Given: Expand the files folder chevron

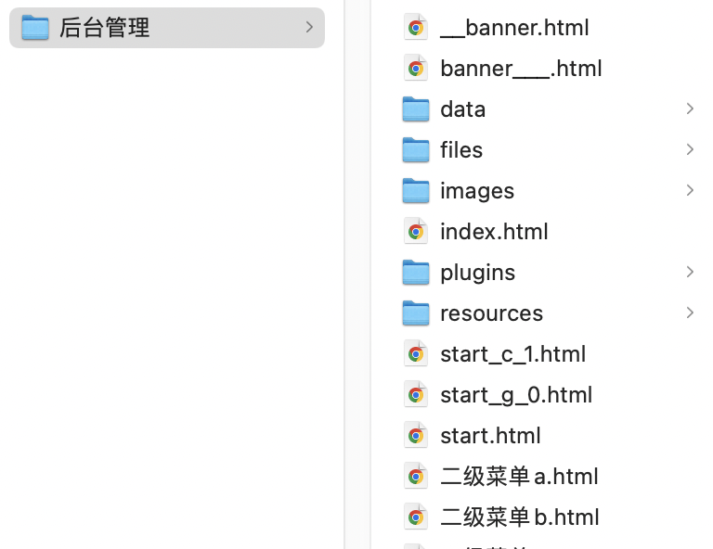Looking at the screenshot, I should coord(690,150).
